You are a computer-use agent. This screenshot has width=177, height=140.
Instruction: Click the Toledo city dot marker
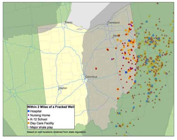pos(64,24)
